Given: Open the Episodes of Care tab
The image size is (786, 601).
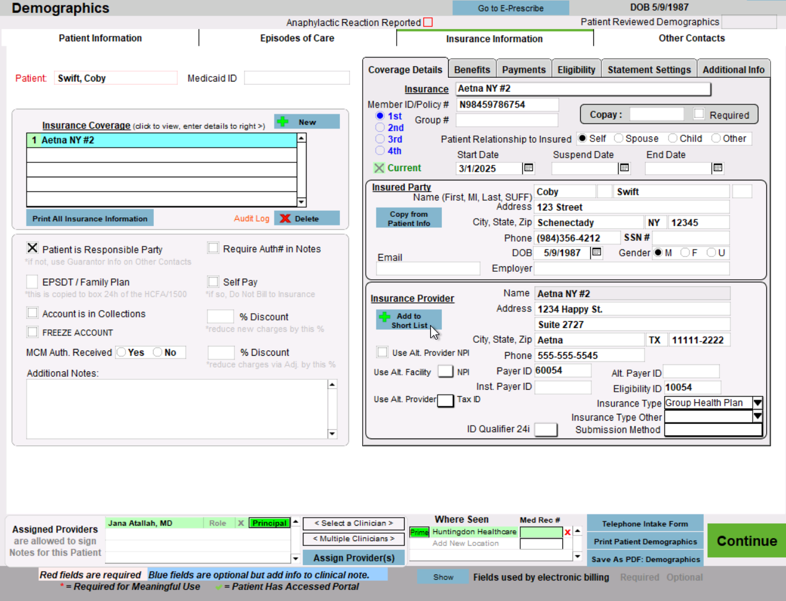Looking at the screenshot, I should (x=297, y=38).
